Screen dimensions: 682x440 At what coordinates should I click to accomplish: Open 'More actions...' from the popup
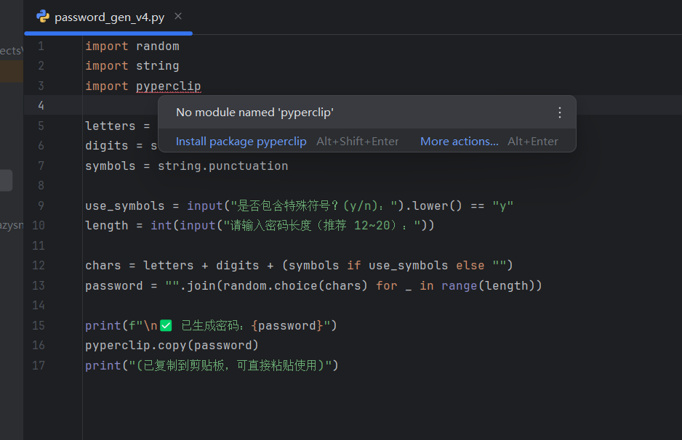460,141
